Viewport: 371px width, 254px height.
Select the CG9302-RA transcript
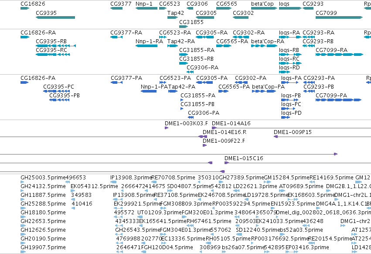tap(241, 37)
